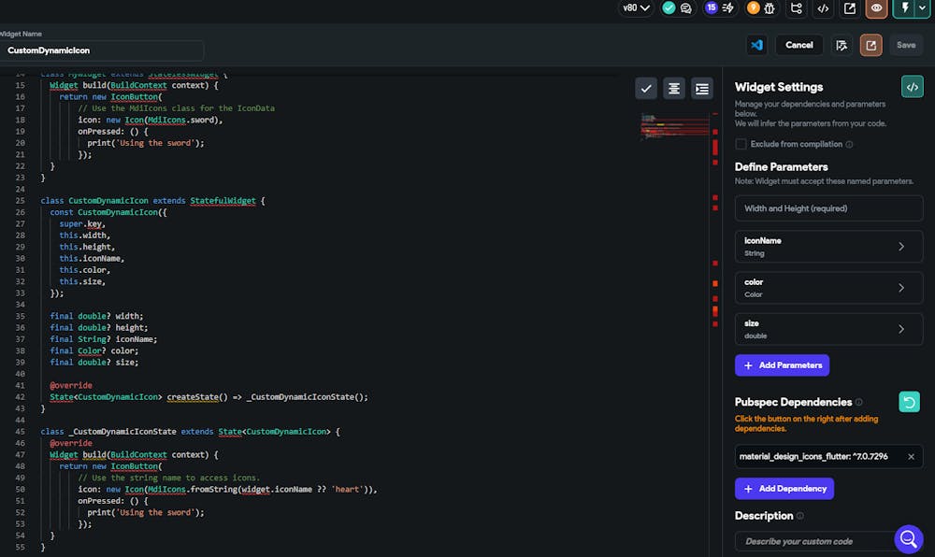Click the checkmark compile icon above editor
935x557 pixels.
tap(645, 88)
